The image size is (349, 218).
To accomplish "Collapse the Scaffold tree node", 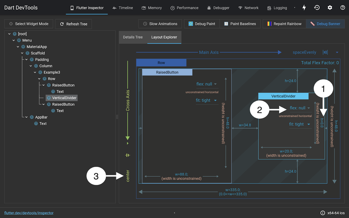I will (x=22, y=53).
